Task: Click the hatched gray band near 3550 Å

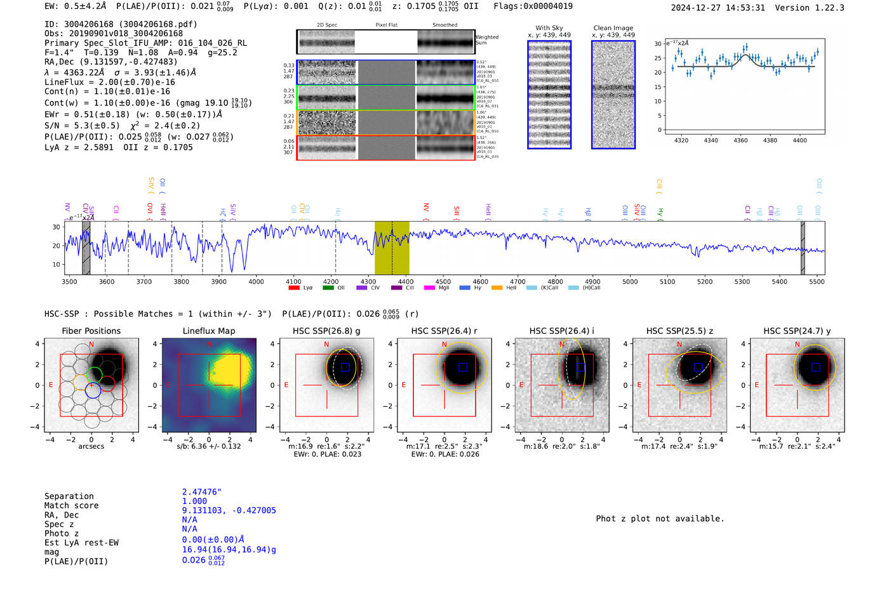Action: (86, 248)
